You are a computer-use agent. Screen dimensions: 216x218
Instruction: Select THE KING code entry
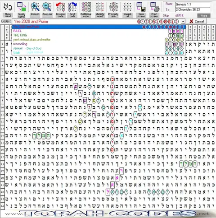99,35
